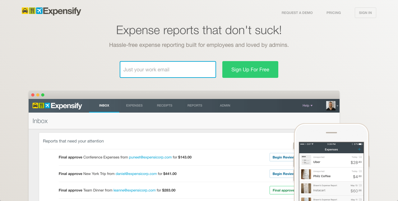The height and width of the screenshot is (201, 398).
Task: Open the Admin tab
Action: coord(225,105)
